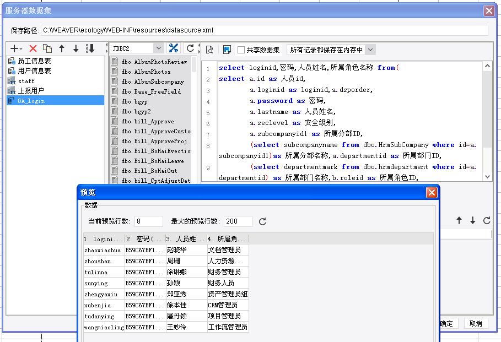This screenshot has height=342, width=501.
Task: Click the 王妙伶 name cell
Action: [186, 327]
